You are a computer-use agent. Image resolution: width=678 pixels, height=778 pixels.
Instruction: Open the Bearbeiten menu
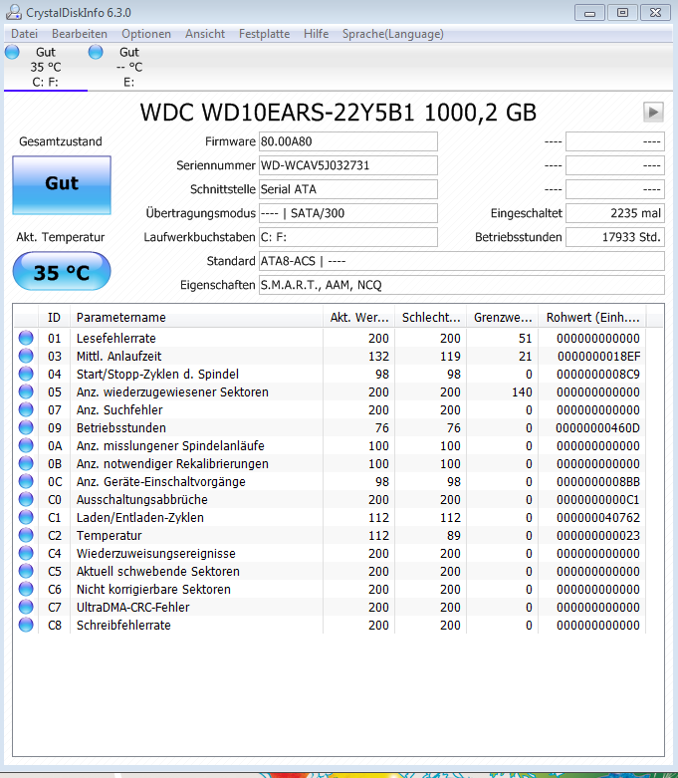tap(80, 34)
